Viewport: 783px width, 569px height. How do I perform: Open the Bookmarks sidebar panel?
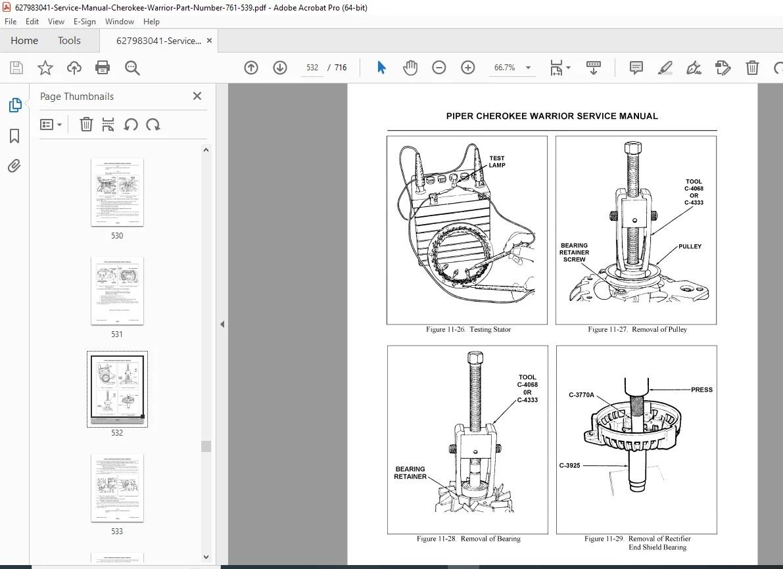14,136
